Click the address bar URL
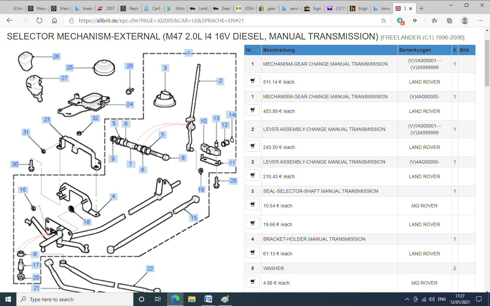Viewport: 490px width, 306px height. [x=161, y=20]
